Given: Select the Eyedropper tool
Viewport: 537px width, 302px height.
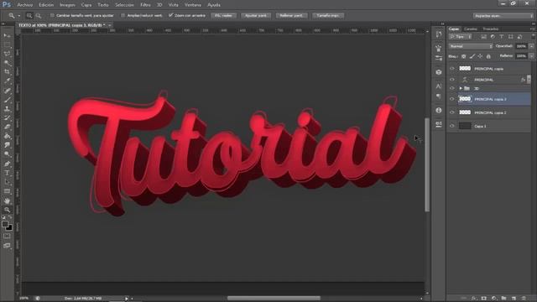Looking at the screenshot, I should click(7, 81).
